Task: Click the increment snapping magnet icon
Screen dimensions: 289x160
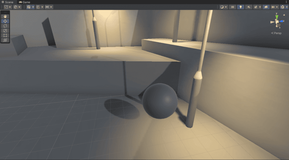Action: pyautogui.click(x=38, y=7)
